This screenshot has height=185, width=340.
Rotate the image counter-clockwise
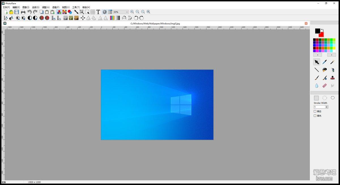pyautogui.click(x=136, y=18)
